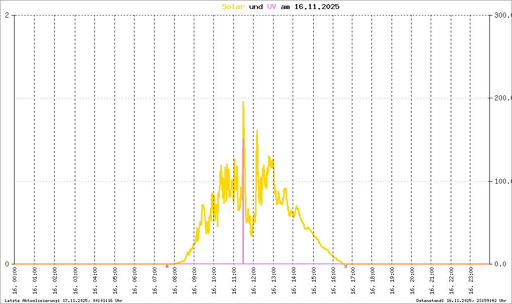Click the 20:00 time axis label
The image size is (512, 304).
point(412,280)
